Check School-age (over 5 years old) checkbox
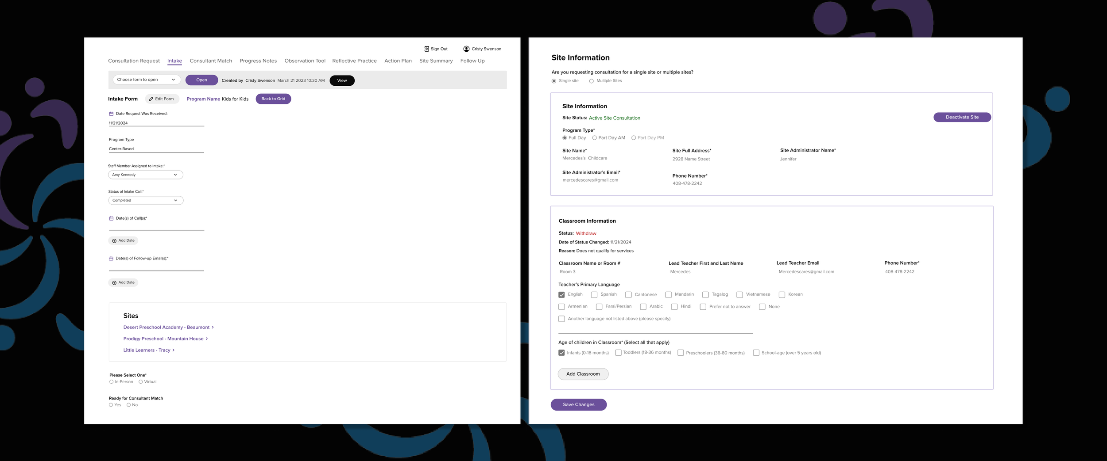The image size is (1107, 461). pyautogui.click(x=756, y=353)
